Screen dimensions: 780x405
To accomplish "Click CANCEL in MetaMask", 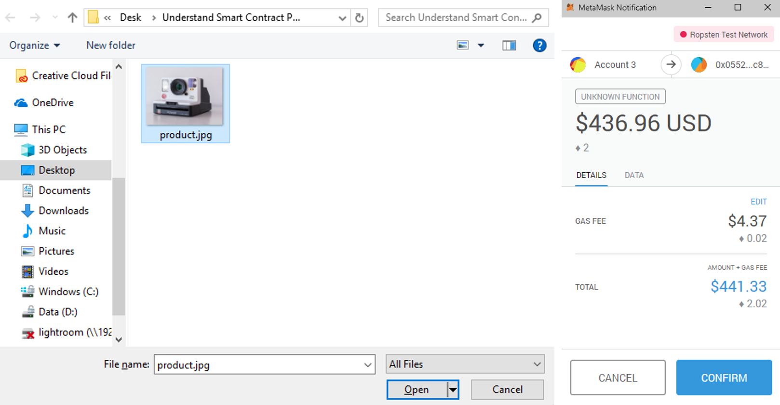I will click(618, 378).
